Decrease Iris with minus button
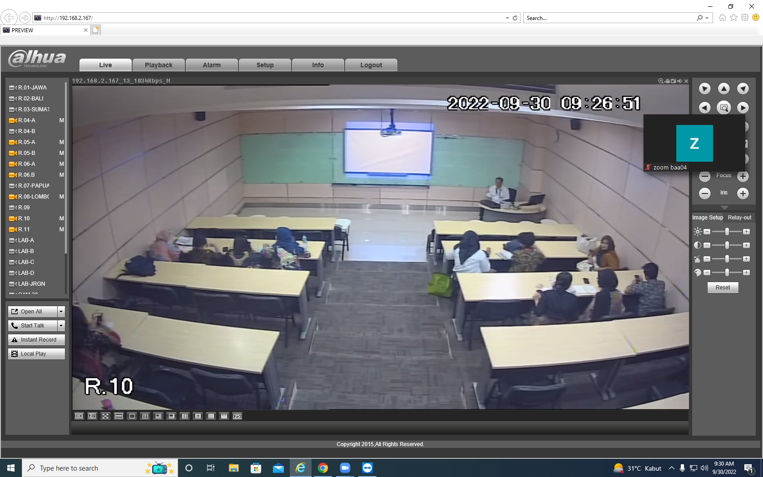Screen dimensions: 763x477 [x=705, y=194]
